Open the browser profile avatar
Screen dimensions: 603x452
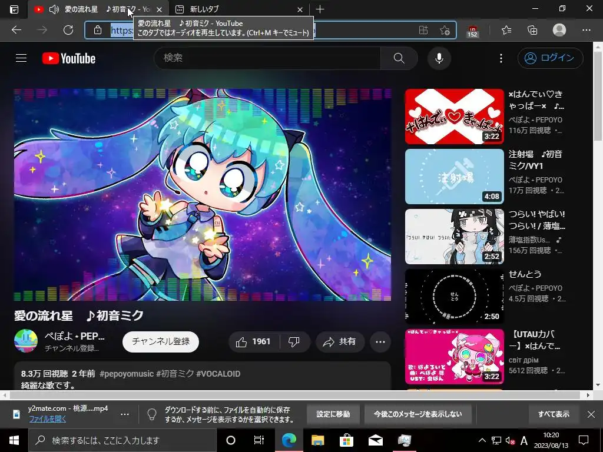(559, 30)
